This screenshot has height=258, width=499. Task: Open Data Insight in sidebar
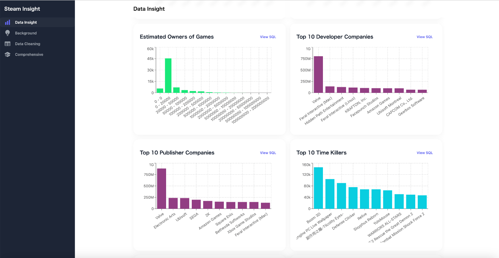click(x=37, y=22)
